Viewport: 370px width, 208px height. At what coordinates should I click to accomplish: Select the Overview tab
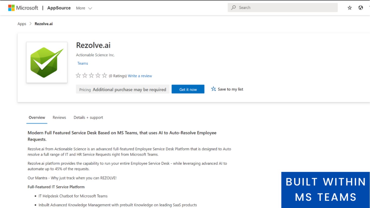coord(37,118)
